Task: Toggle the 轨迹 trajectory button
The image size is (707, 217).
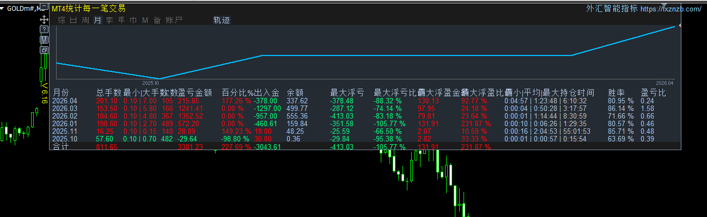Action: click(222, 20)
